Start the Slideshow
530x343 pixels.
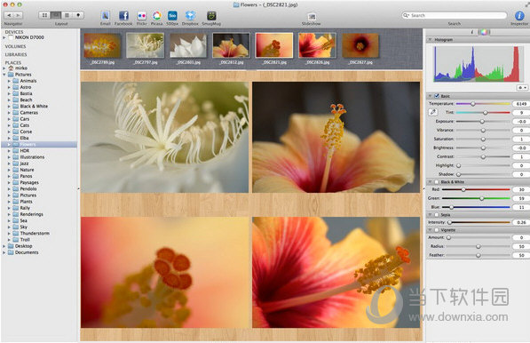click(312, 17)
